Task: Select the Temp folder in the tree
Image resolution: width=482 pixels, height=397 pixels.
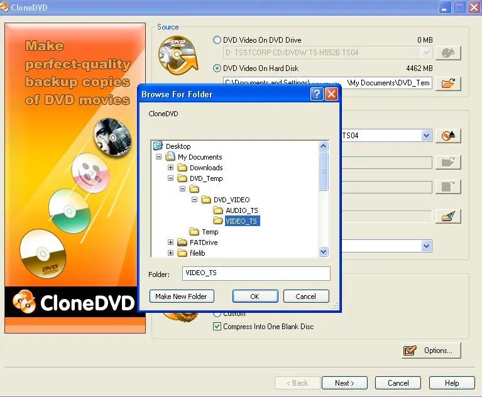Action: tap(210, 232)
